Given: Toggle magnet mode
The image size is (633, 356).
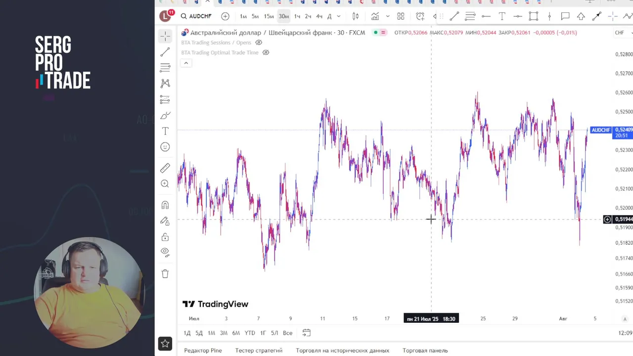Looking at the screenshot, I should pos(165,205).
